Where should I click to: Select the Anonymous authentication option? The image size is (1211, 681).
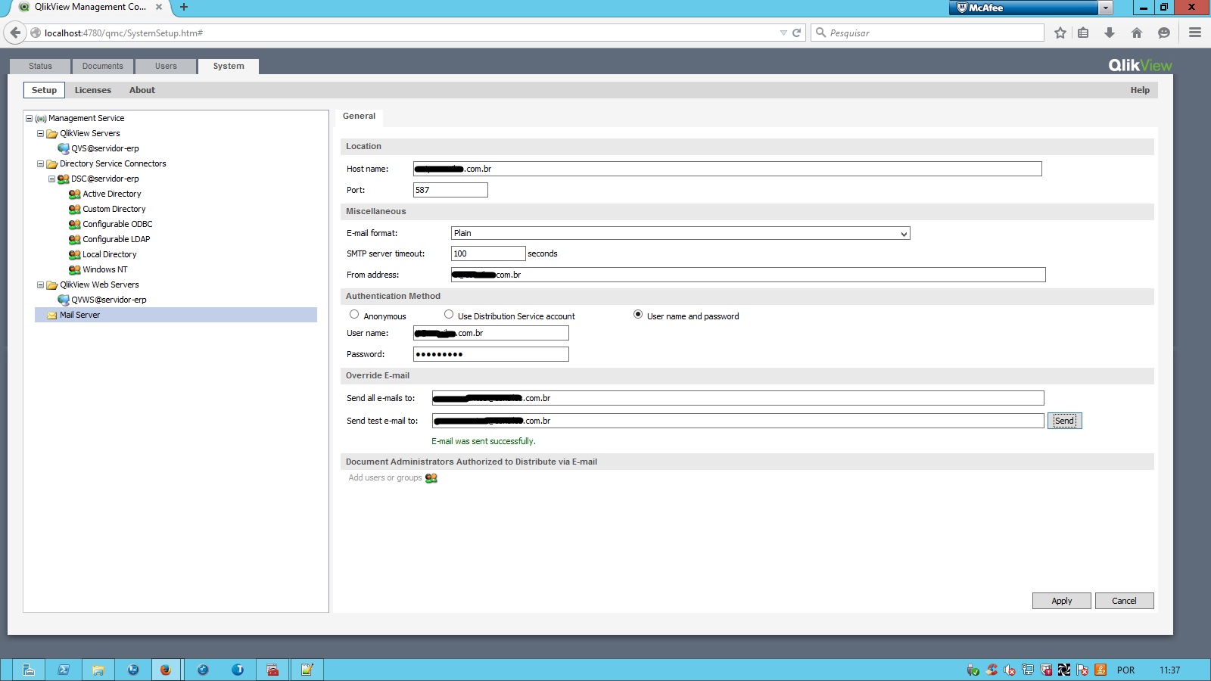(x=354, y=314)
